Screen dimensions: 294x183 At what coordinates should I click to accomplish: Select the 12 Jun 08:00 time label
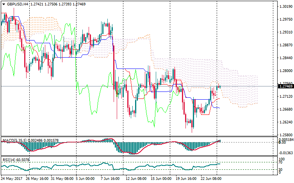coord(135,178)
